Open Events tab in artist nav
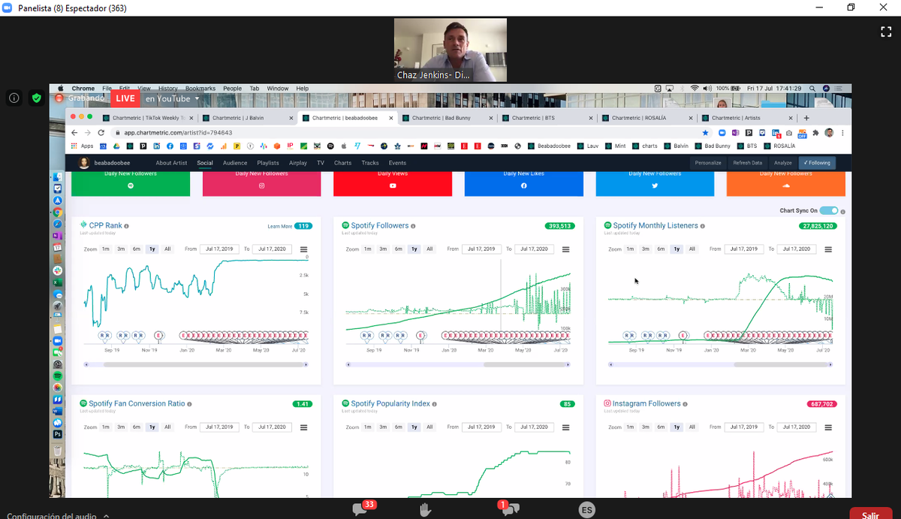Screen dimensions: 901x519 [x=397, y=163]
